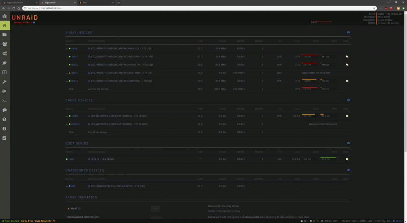Click 'Device is part of cache pool' text

(x=323, y=124)
